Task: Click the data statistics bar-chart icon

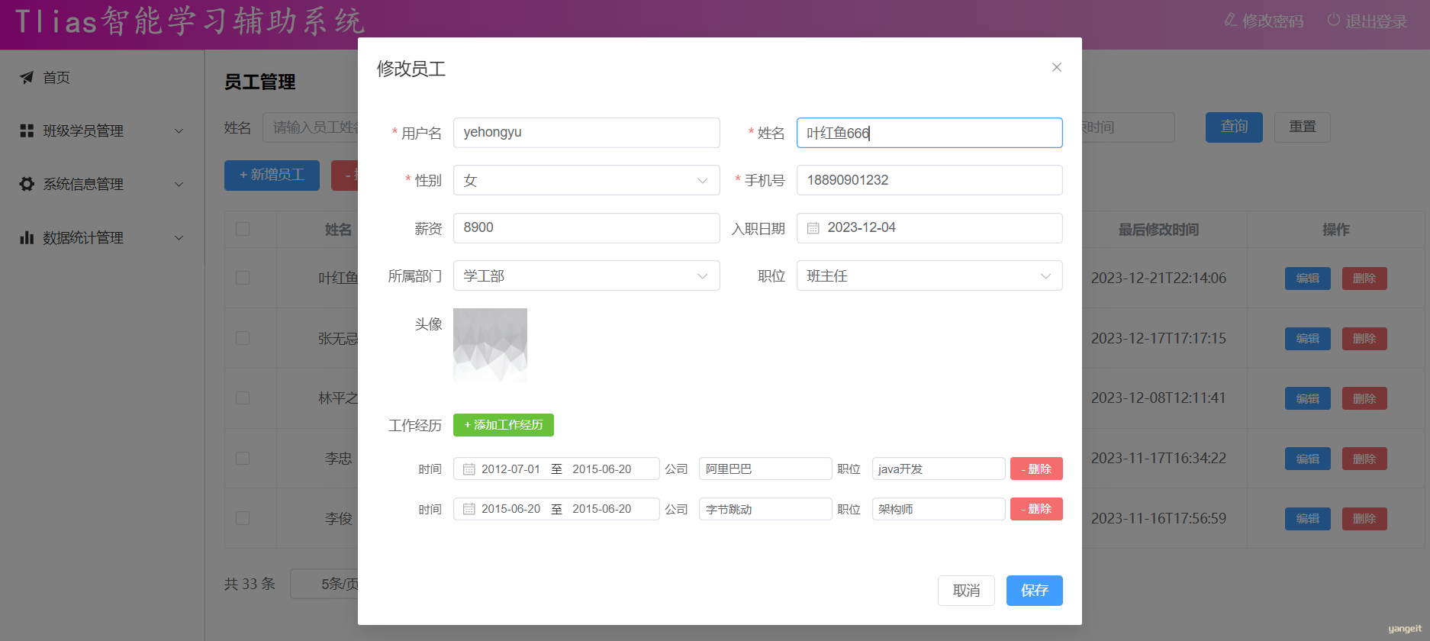Action: [27, 237]
